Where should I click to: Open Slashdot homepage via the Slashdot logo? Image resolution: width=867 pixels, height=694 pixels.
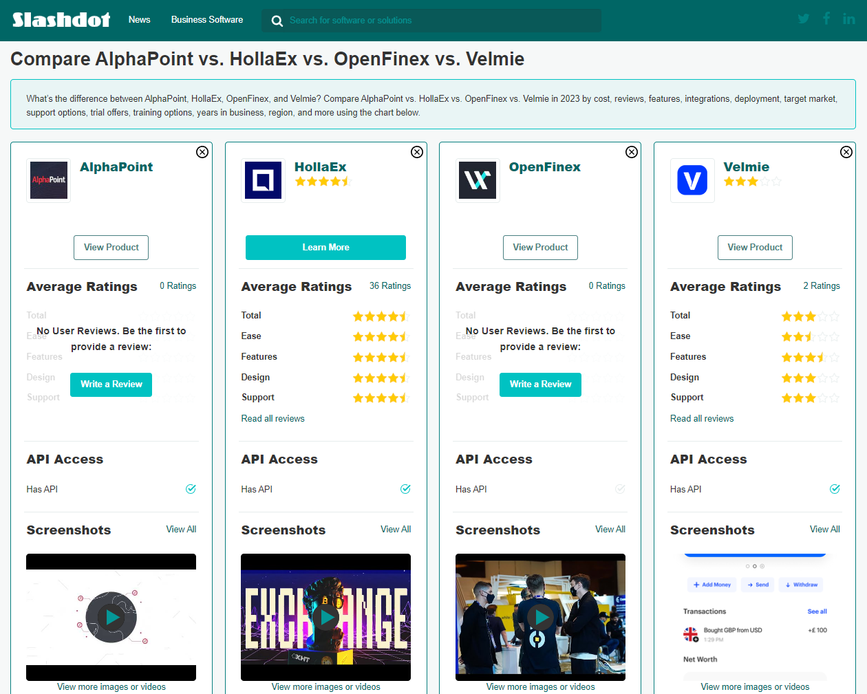point(61,19)
